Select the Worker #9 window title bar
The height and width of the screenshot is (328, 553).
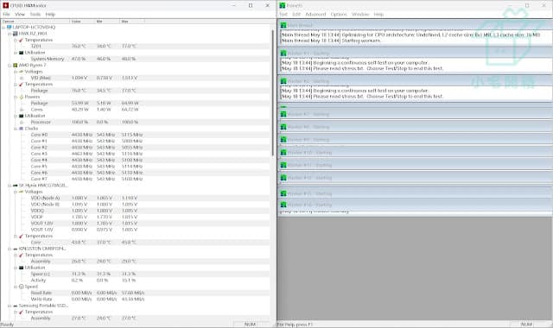point(415,140)
